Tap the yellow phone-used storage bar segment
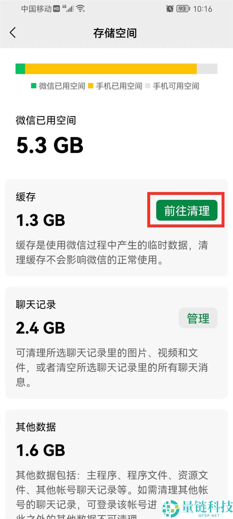233x519 pixels. (x=111, y=69)
